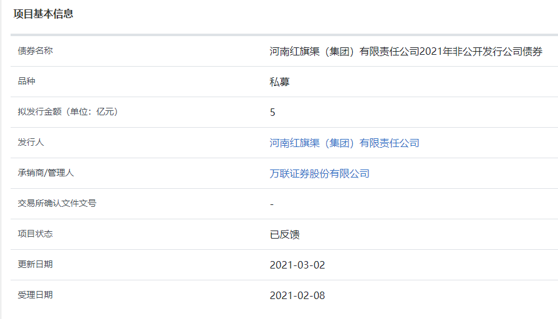This screenshot has width=558, height=319.
Task: Select the label 受理日期
Action: 36,295
